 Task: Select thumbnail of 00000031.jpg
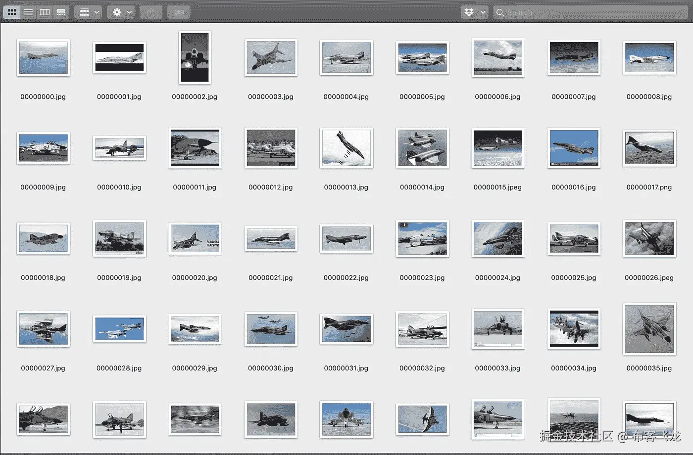click(x=346, y=329)
